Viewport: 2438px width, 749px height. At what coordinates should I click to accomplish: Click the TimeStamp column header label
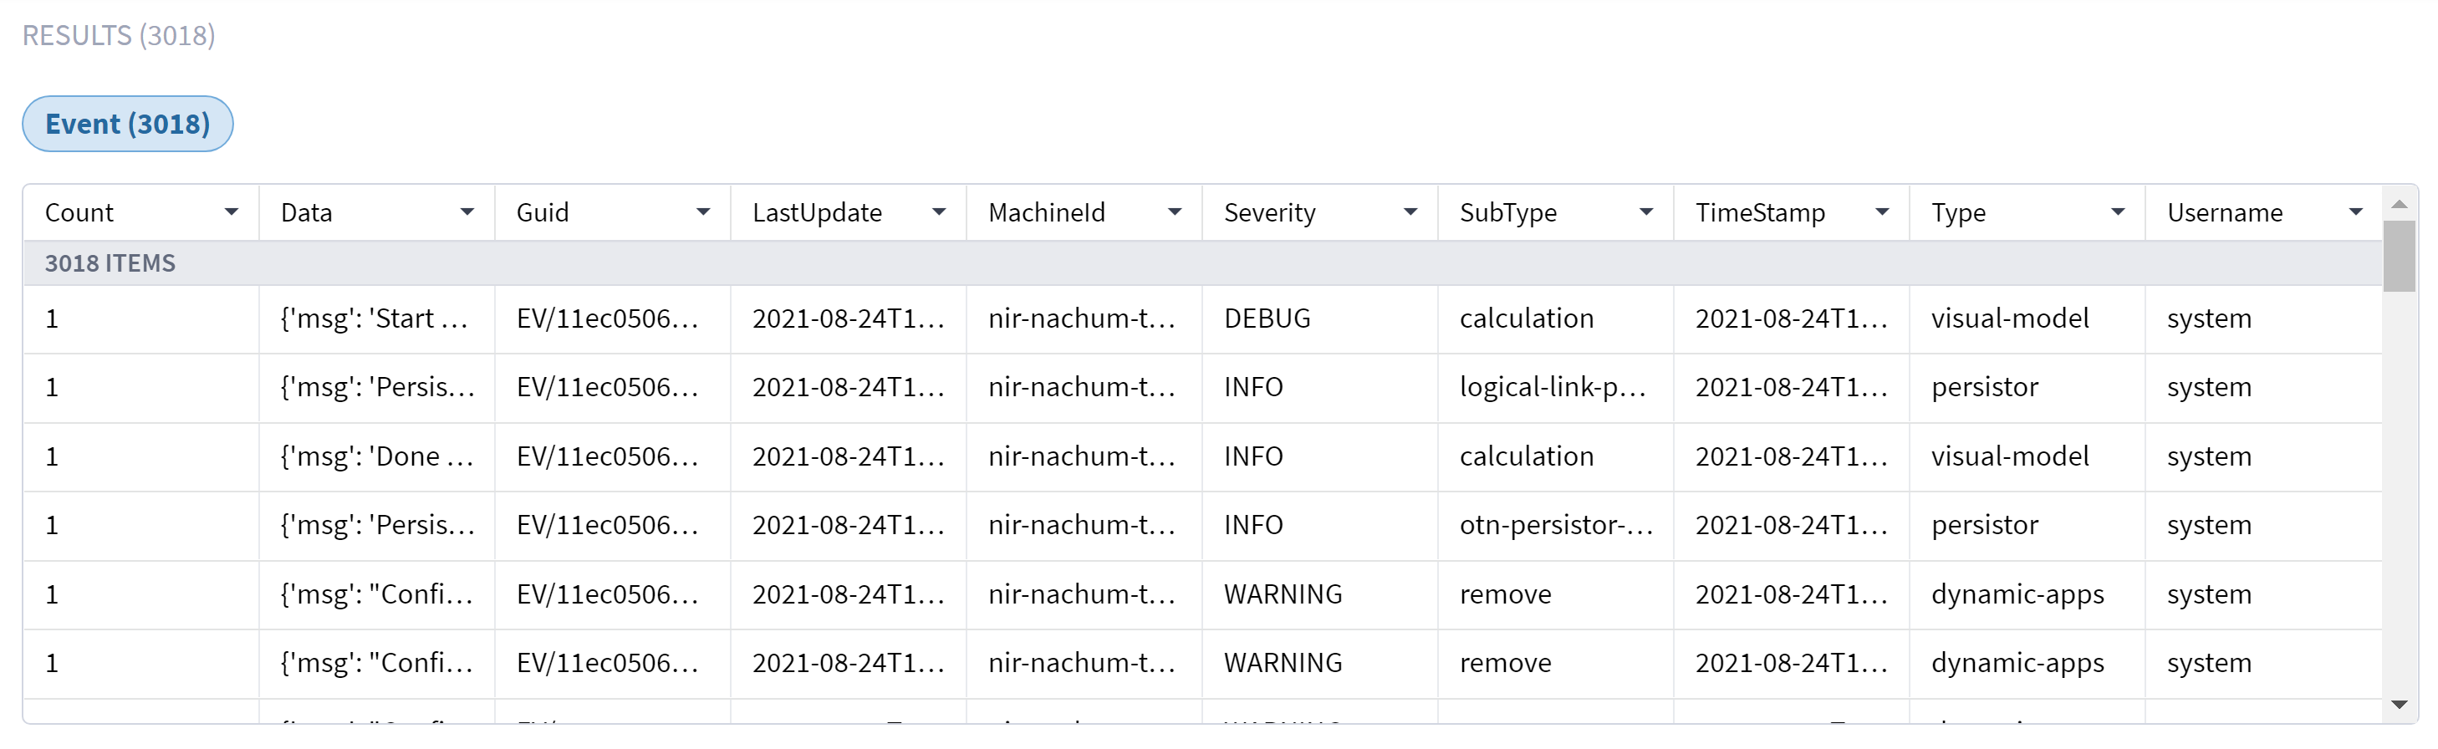tap(1760, 213)
